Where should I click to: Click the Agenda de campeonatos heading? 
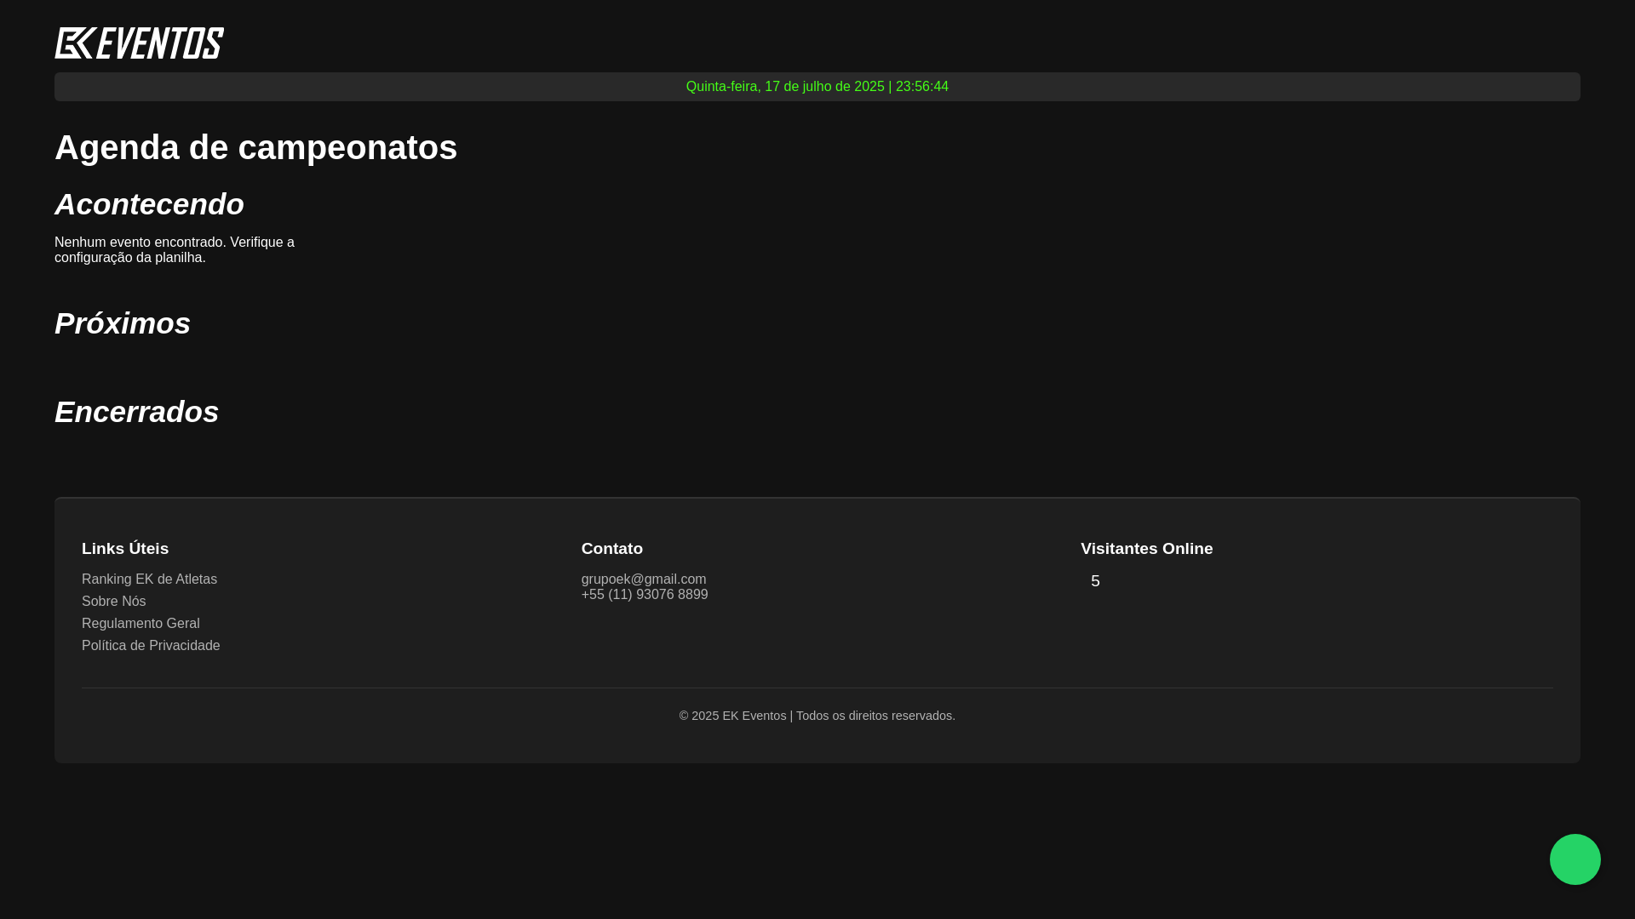[x=255, y=147]
